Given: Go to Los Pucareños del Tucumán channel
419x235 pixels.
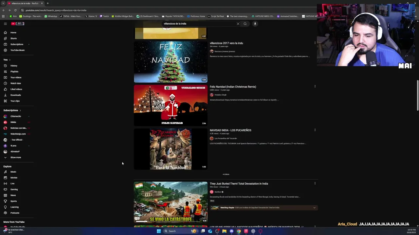Looking at the screenshot, I should pyautogui.click(x=226, y=138).
